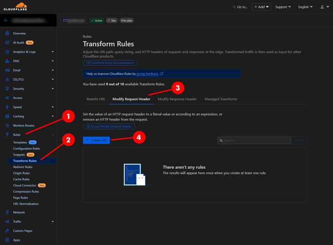The image size is (333, 245).
Task: Open Cache Rules in sidebar
Action: pyautogui.click(x=21, y=179)
